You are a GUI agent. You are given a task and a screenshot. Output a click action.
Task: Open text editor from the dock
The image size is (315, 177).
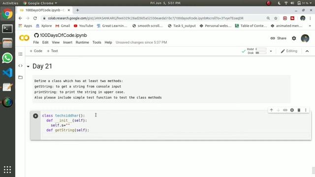7,88
